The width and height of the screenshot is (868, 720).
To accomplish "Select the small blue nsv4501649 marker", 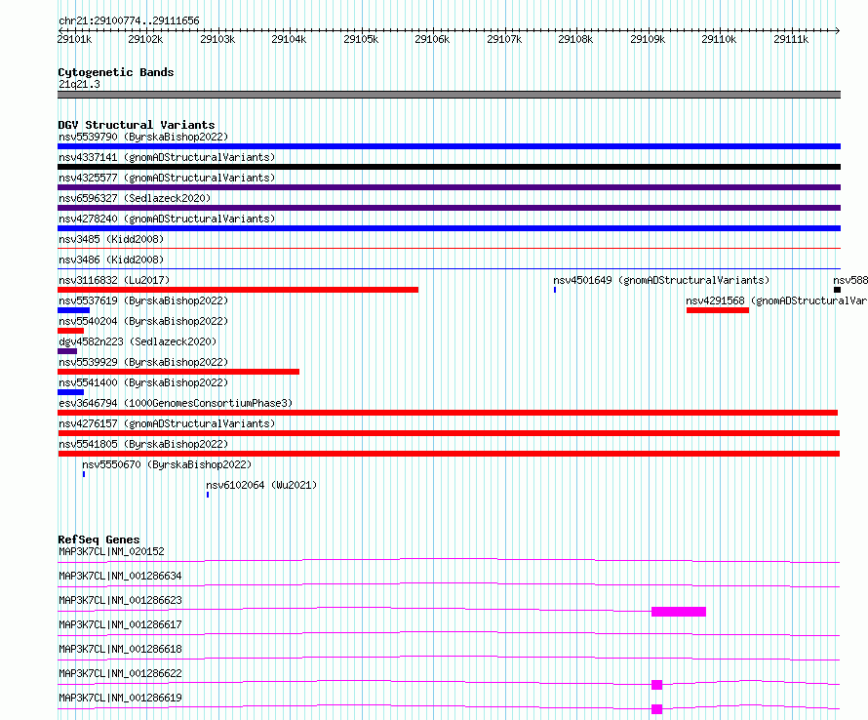I will pos(555,290).
